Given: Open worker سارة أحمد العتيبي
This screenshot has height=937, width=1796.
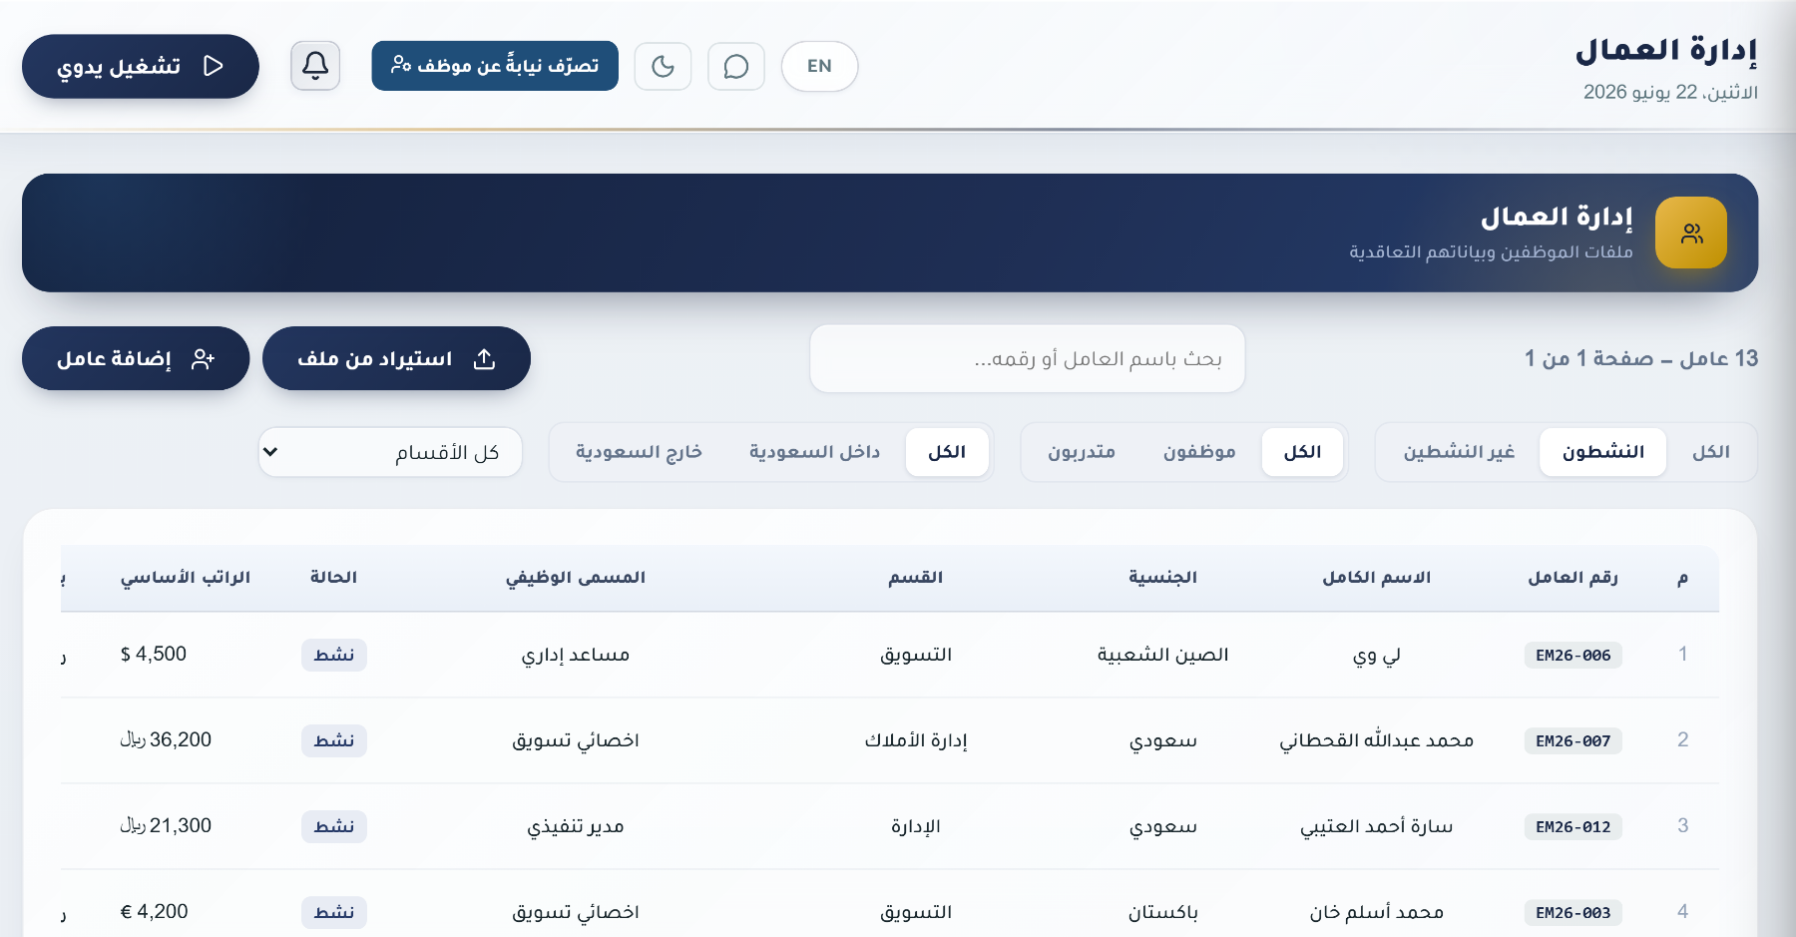Looking at the screenshot, I should point(1376,826).
